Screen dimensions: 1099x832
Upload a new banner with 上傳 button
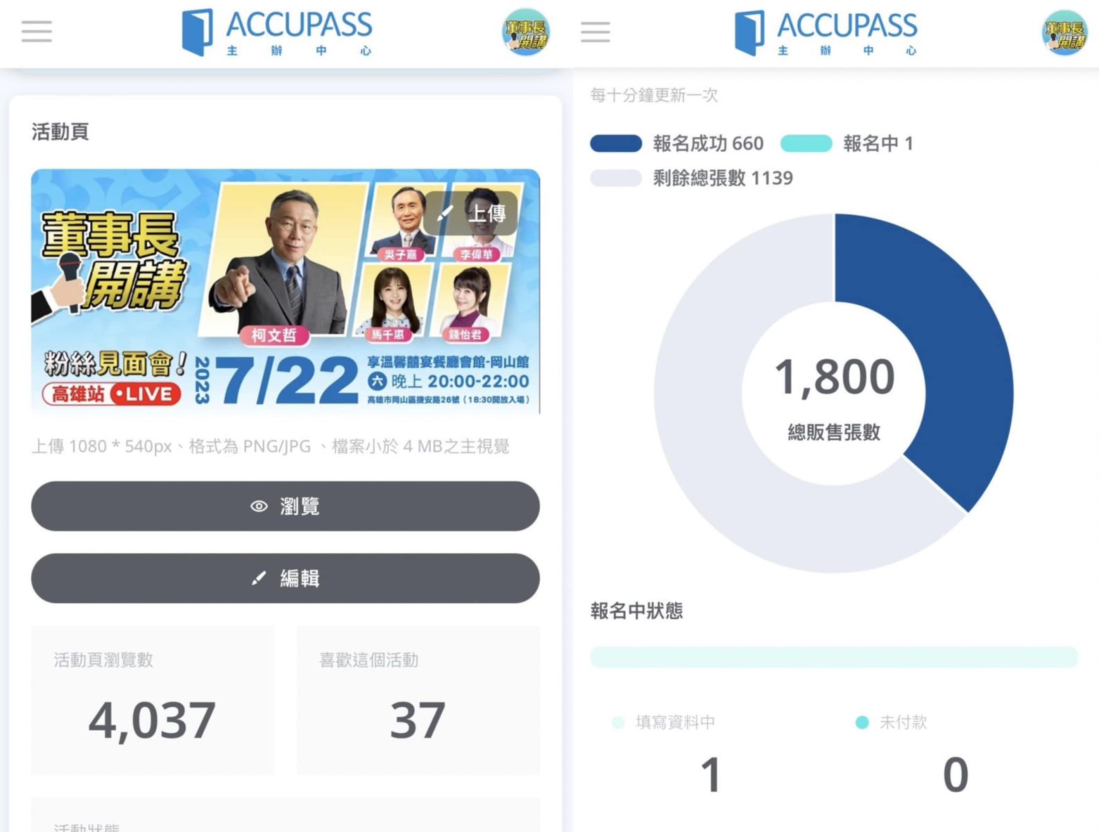pos(472,214)
